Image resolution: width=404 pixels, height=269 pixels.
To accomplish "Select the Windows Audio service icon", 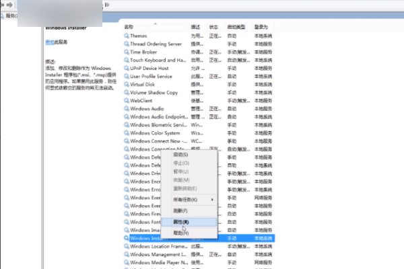I will pyautogui.click(x=127, y=108).
